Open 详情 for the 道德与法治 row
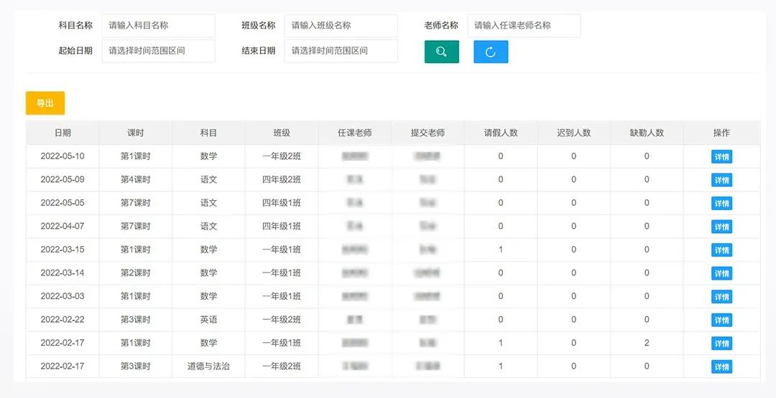 pyautogui.click(x=721, y=366)
